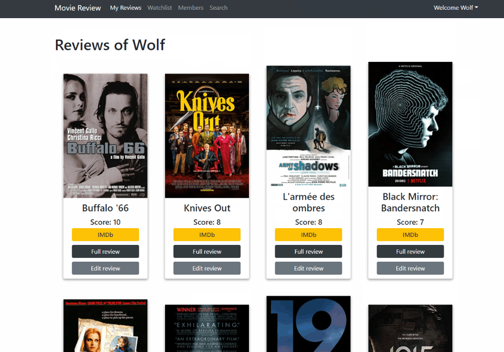Screen dimensions: 504x352
Task: Edit review for L'armée des ombres
Action: coord(308,268)
